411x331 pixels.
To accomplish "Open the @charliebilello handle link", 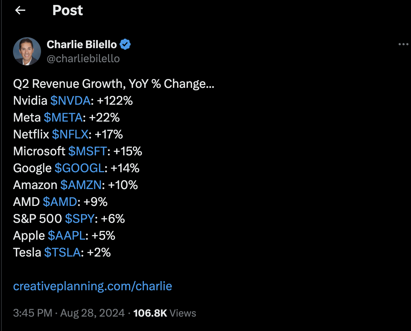I will 83,58.
